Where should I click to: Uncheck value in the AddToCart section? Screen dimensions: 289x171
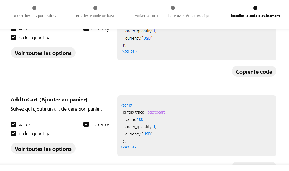click(x=13, y=124)
